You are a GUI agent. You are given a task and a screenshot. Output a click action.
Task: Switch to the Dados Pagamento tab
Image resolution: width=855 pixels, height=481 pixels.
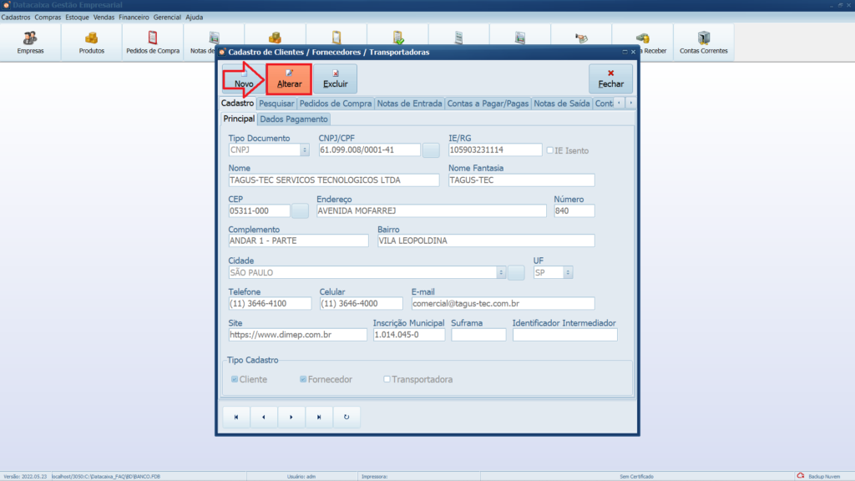point(294,119)
